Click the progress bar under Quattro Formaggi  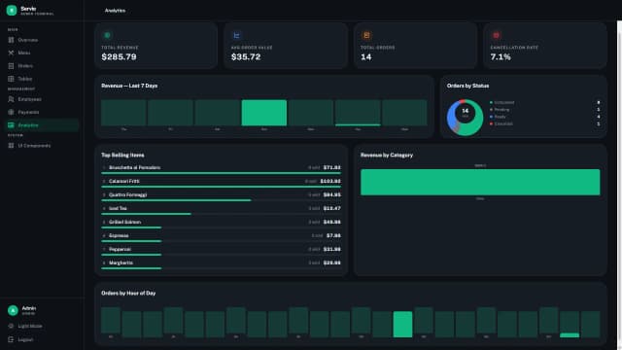221,200
